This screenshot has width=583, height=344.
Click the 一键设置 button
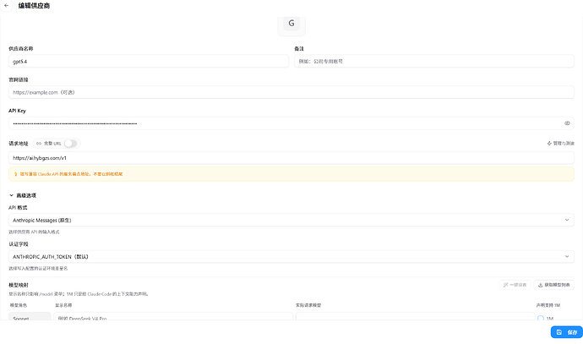[515, 285]
